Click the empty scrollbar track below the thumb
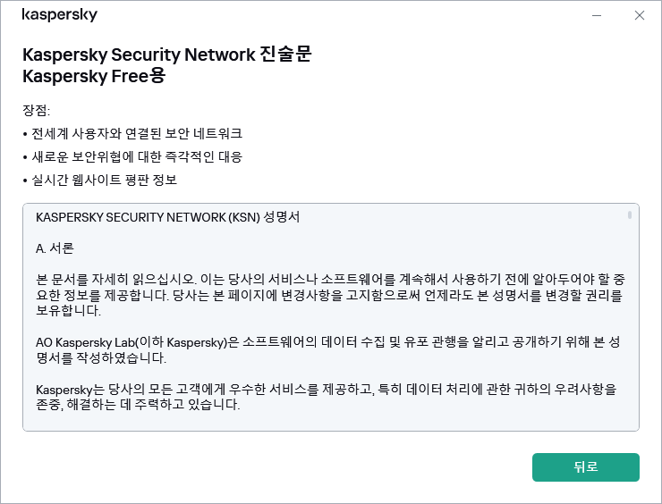662x504 pixels. click(x=630, y=340)
